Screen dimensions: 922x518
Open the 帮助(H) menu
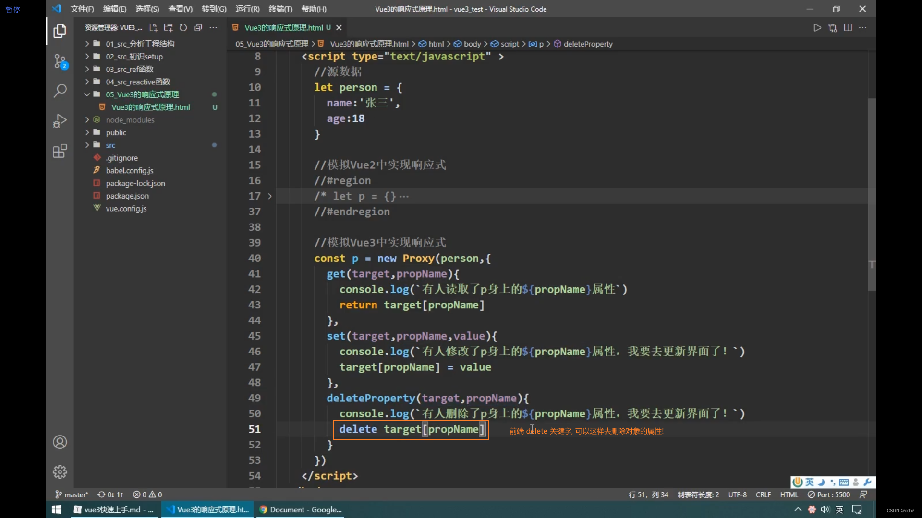point(314,9)
